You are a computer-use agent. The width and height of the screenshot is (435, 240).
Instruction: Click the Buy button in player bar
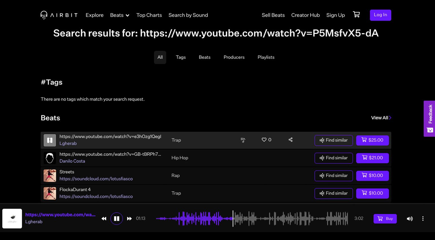pyautogui.click(x=385, y=219)
